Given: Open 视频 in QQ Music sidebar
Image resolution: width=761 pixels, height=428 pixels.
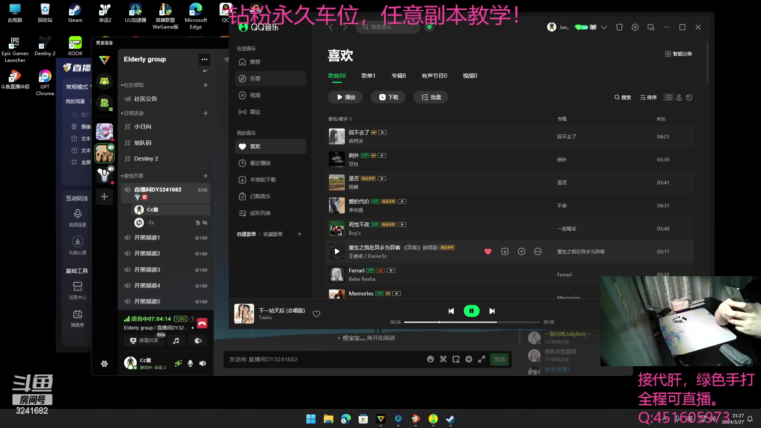Looking at the screenshot, I should pos(271,95).
